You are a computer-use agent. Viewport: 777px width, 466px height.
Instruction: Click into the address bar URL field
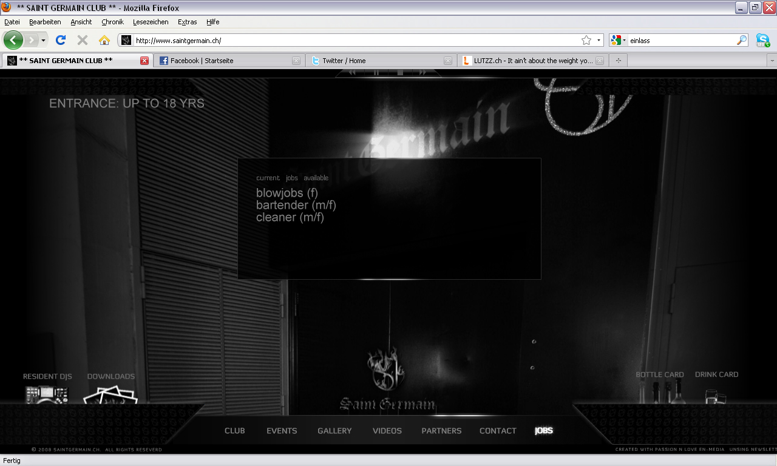coord(352,41)
